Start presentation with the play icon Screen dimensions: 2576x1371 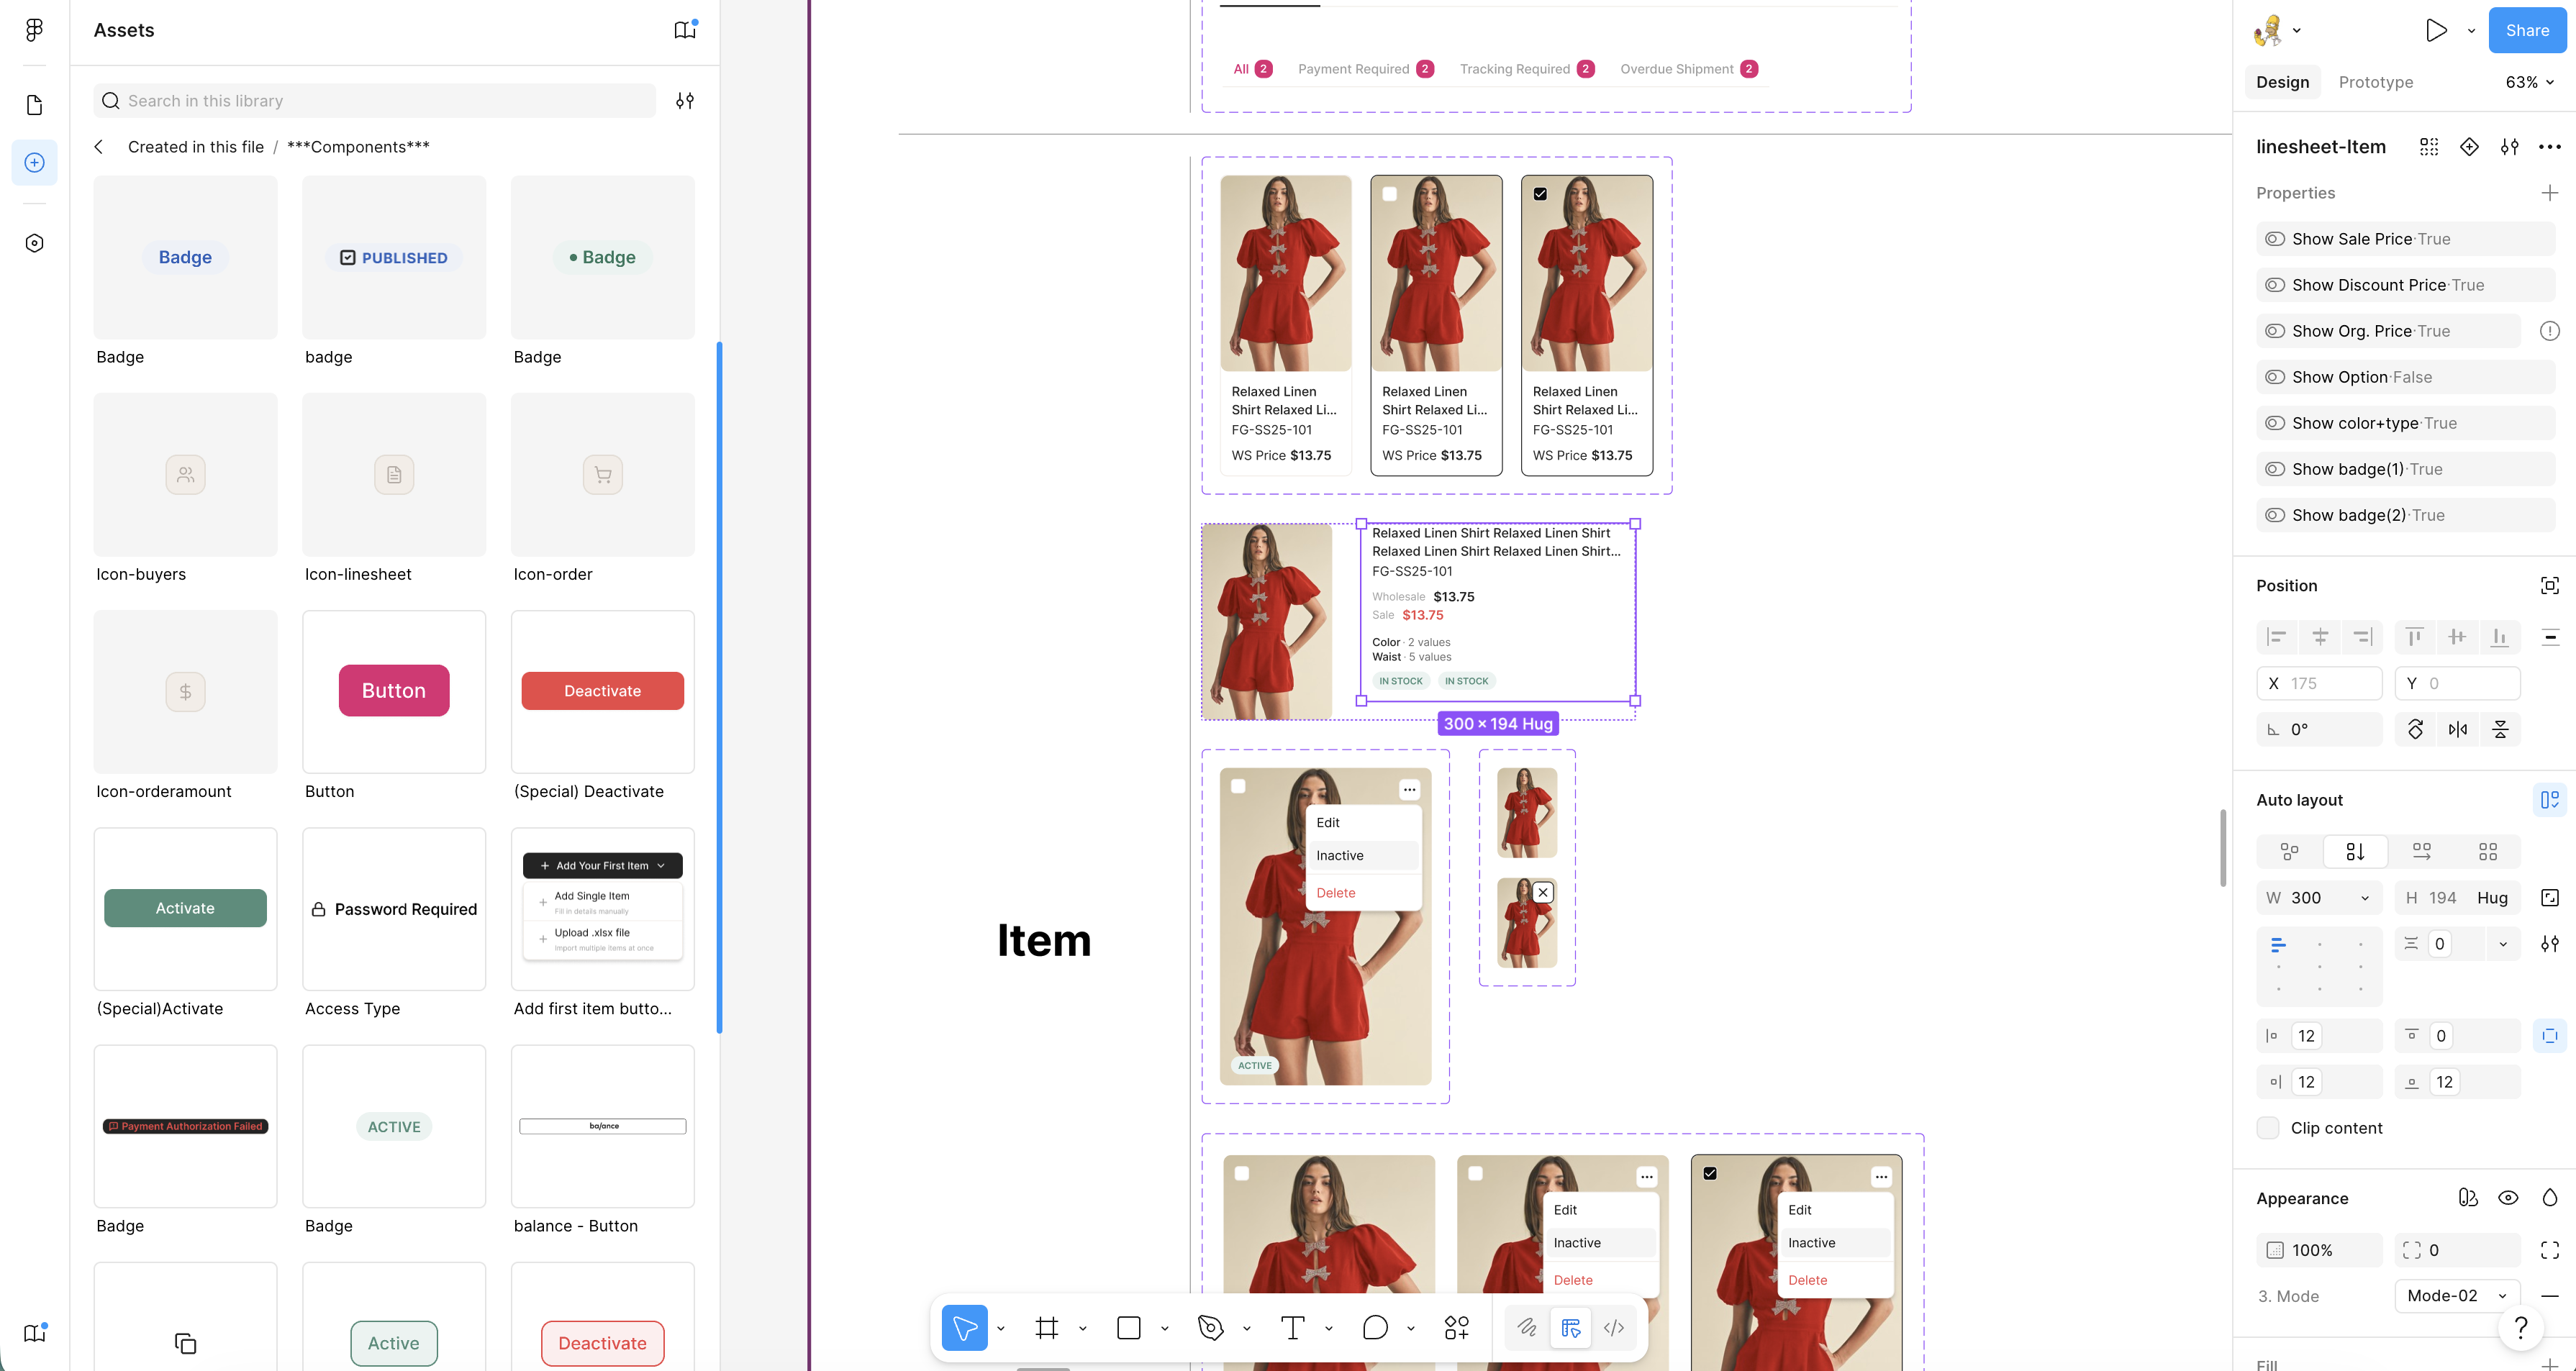pos(2436,30)
